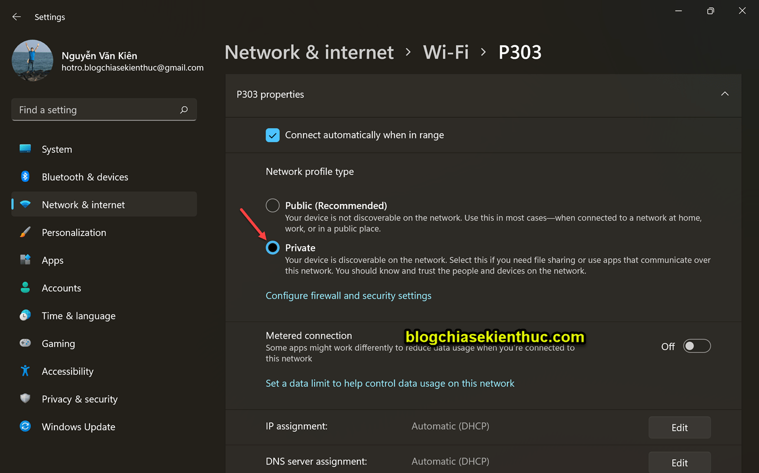Go to Network & internet breadcrumb
The height and width of the screenshot is (473, 759).
coord(309,52)
